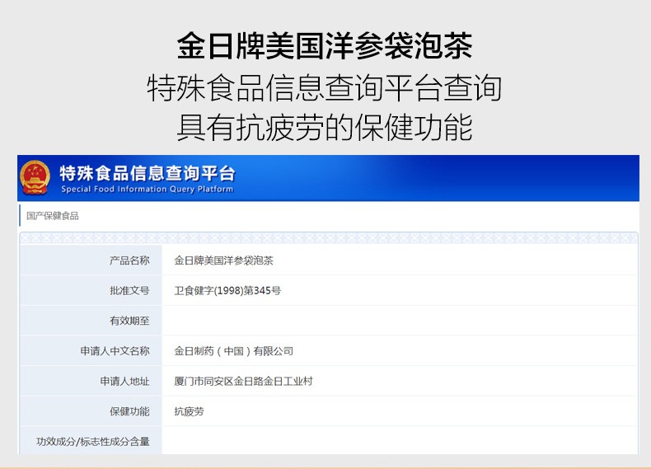Click the 金日牌美国洋参袋泡茶 value in the table
651x469 pixels.
(x=224, y=260)
